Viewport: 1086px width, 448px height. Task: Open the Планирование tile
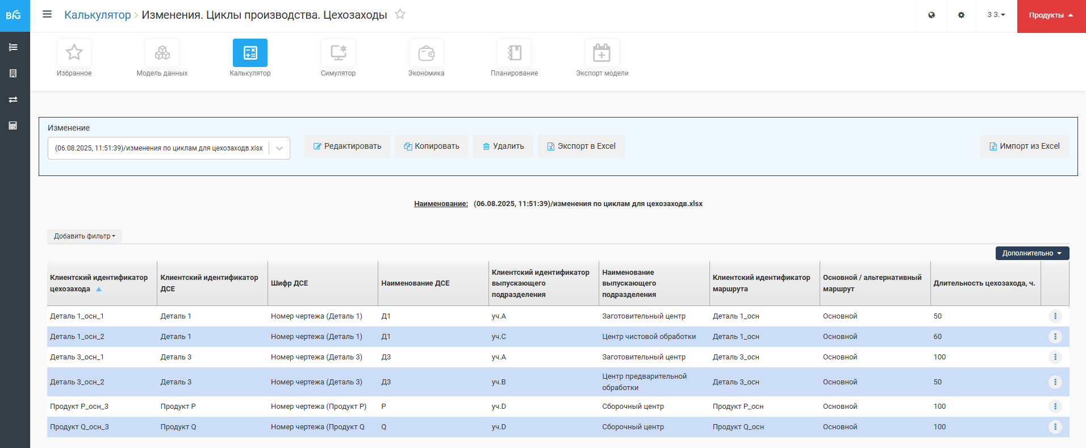tap(514, 53)
